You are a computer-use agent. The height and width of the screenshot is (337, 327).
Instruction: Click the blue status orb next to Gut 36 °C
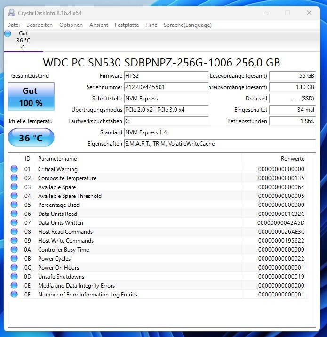[x=8, y=33]
